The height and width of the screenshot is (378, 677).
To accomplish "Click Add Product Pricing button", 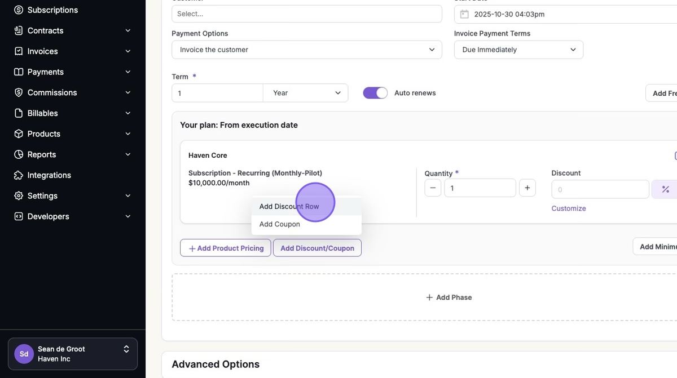I will point(226,248).
